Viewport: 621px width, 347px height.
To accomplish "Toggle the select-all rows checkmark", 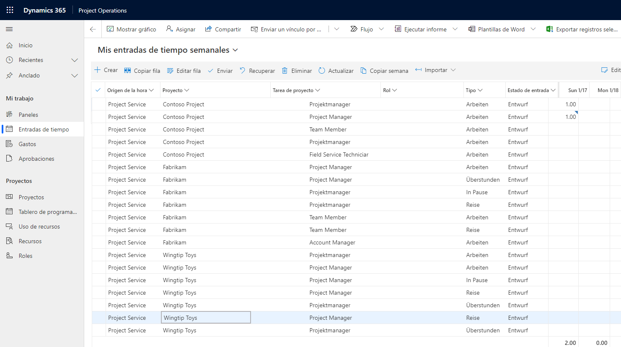I will pos(98,90).
